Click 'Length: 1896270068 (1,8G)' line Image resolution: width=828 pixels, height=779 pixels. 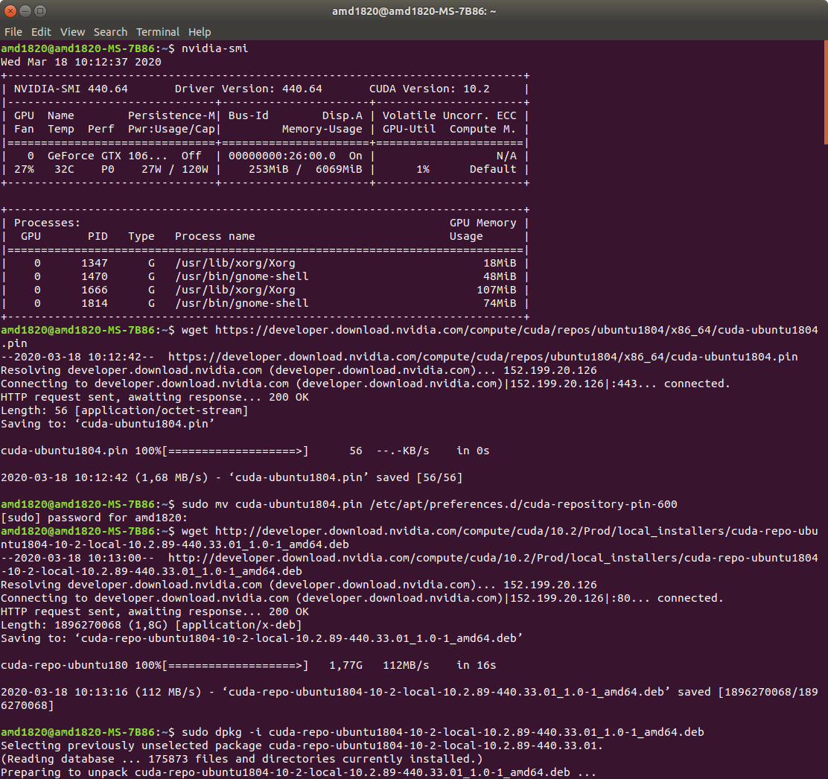(x=151, y=625)
